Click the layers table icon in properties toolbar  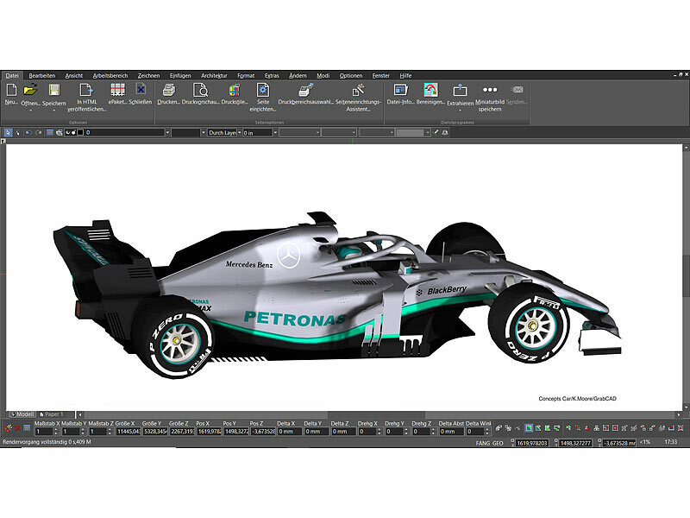50,132
